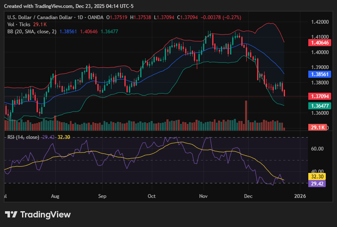The height and width of the screenshot is (227, 337).
Task: Click the tallest red volume spike bar
Action: click(246, 115)
